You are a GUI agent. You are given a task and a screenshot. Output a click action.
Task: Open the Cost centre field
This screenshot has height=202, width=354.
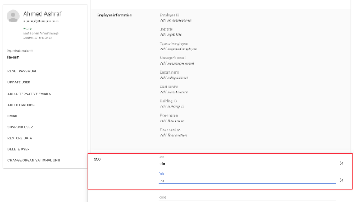point(173,92)
